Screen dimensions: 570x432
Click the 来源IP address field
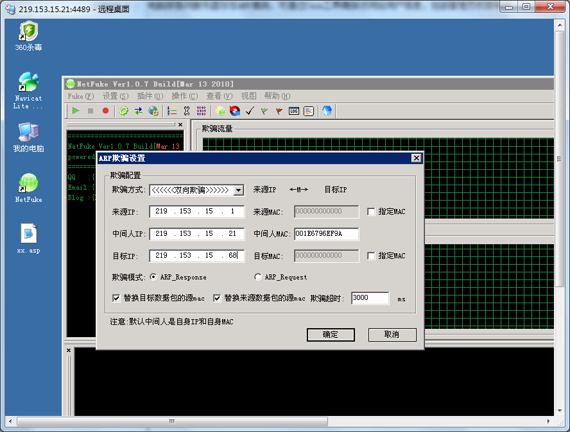tap(196, 212)
